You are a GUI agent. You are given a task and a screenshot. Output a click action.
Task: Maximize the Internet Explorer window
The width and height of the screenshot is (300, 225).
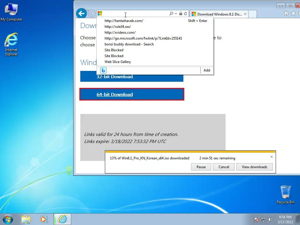290,6
